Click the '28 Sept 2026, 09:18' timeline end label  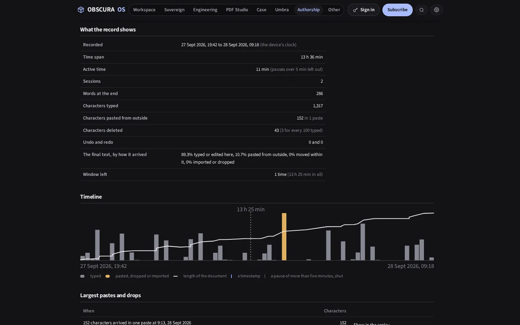[x=411, y=266]
